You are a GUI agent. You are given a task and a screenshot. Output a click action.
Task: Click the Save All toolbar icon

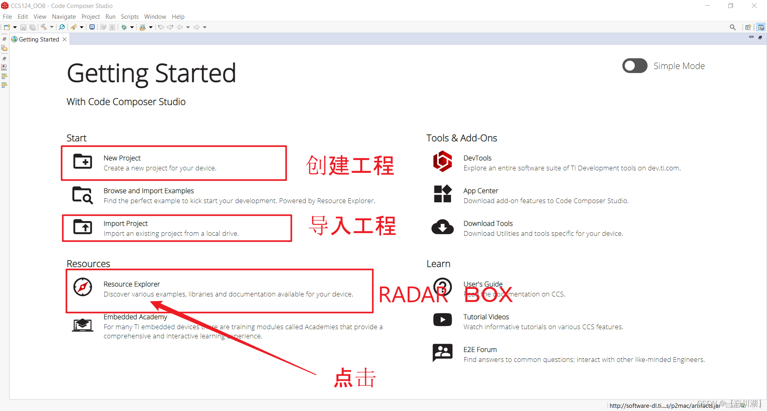click(32, 27)
